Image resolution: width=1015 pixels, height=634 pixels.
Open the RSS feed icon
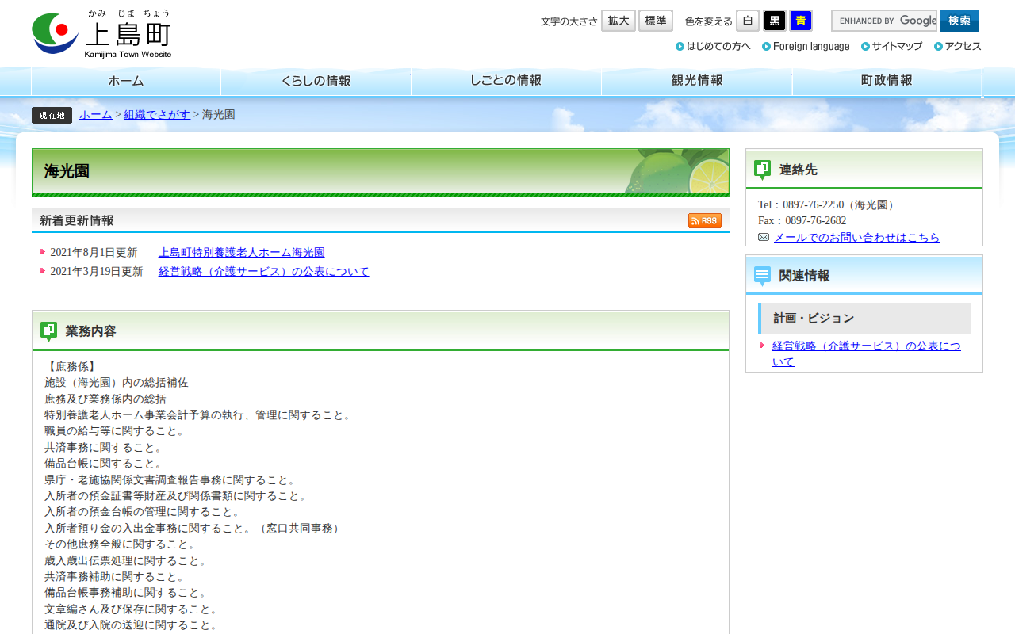[705, 221]
